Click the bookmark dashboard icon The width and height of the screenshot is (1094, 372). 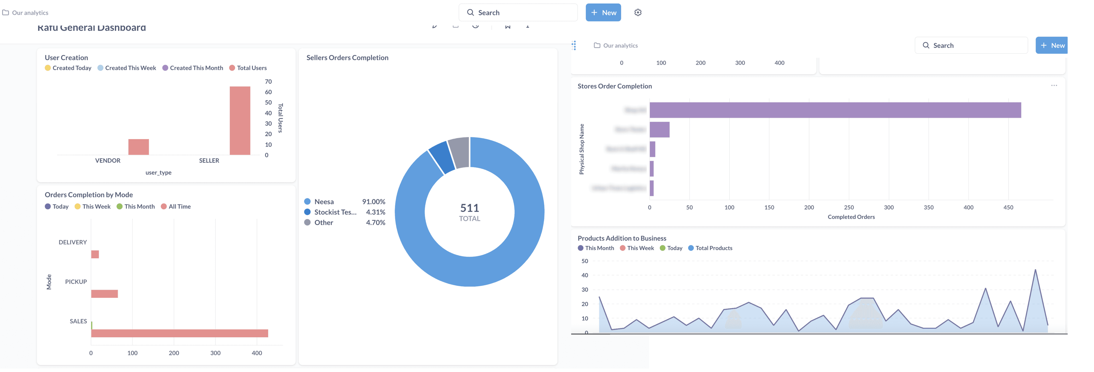[507, 26]
